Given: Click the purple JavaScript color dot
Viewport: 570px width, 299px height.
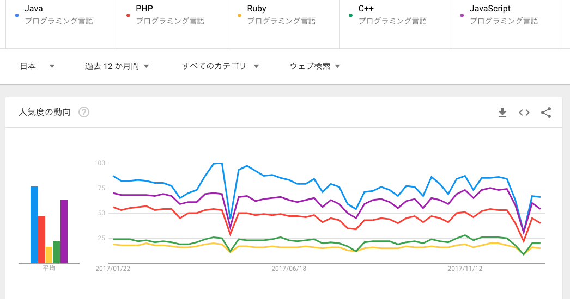Looking at the screenshot, I should click(x=462, y=15).
